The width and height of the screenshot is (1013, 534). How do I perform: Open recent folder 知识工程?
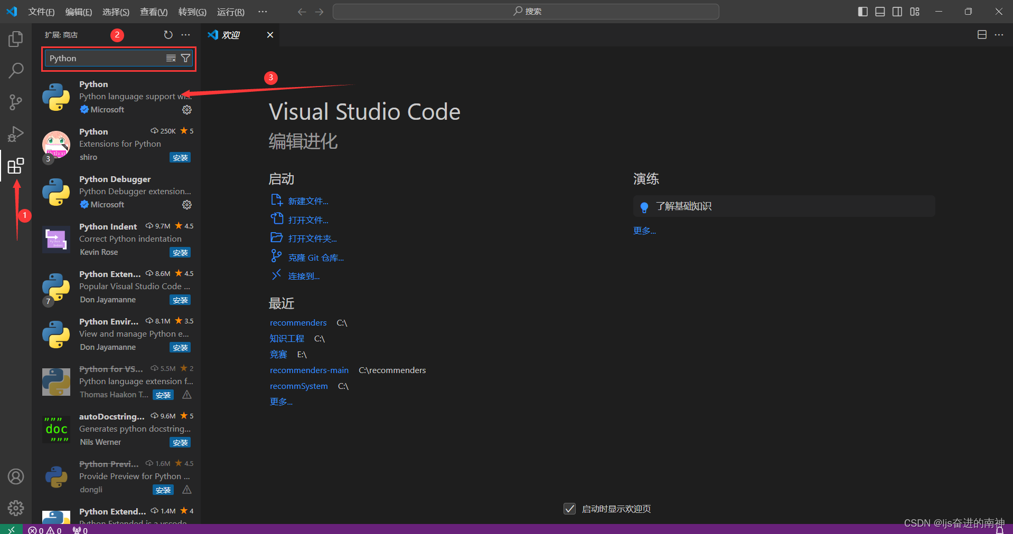(287, 339)
